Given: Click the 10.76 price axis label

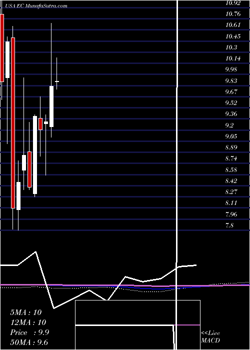Looking at the screenshot, I should pos(233,14).
